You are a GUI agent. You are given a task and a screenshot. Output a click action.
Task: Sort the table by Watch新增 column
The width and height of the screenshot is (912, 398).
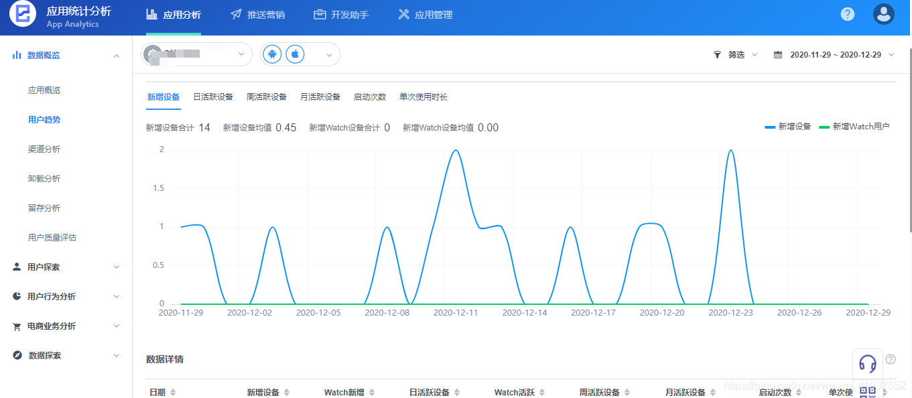click(x=372, y=393)
